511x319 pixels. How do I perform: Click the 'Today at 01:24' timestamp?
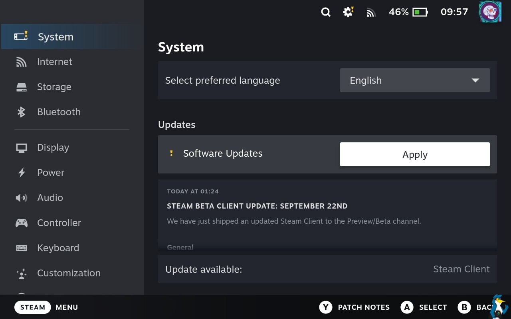point(193,191)
